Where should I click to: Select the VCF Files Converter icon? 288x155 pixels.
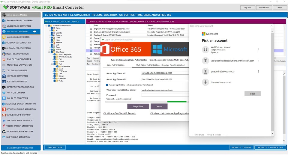tap(4, 76)
